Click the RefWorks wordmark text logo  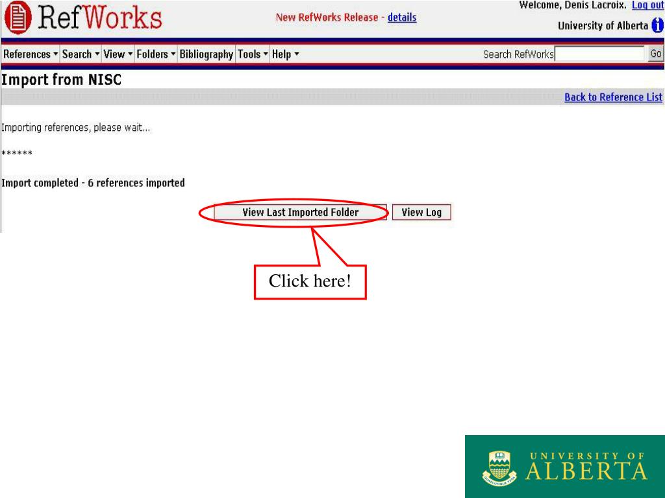pos(101,18)
